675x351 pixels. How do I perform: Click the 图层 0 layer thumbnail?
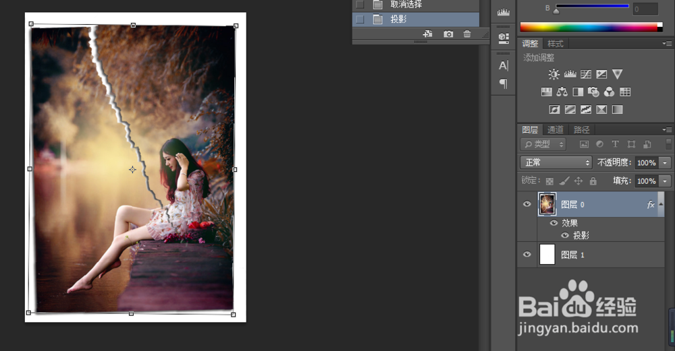pyautogui.click(x=547, y=203)
